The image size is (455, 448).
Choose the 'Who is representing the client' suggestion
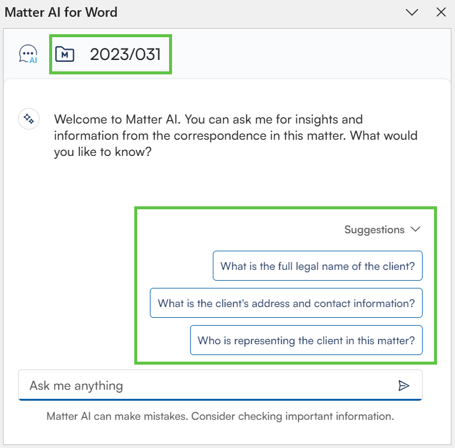tap(306, 341)
